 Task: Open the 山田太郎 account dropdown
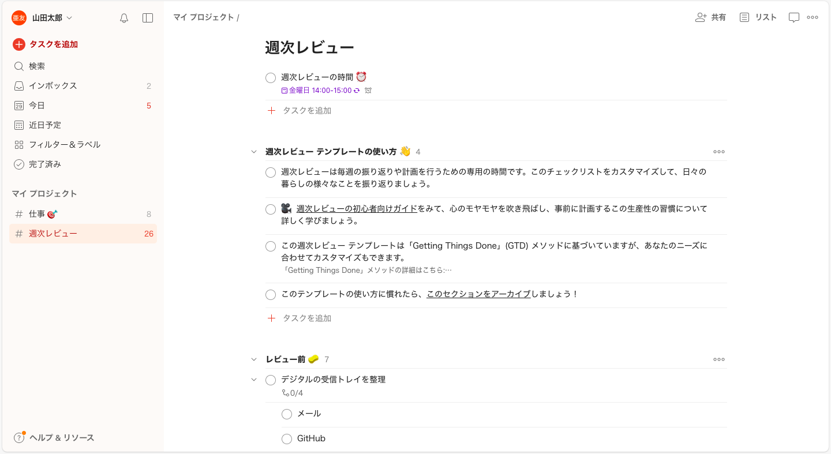click(x=46, y=18)
